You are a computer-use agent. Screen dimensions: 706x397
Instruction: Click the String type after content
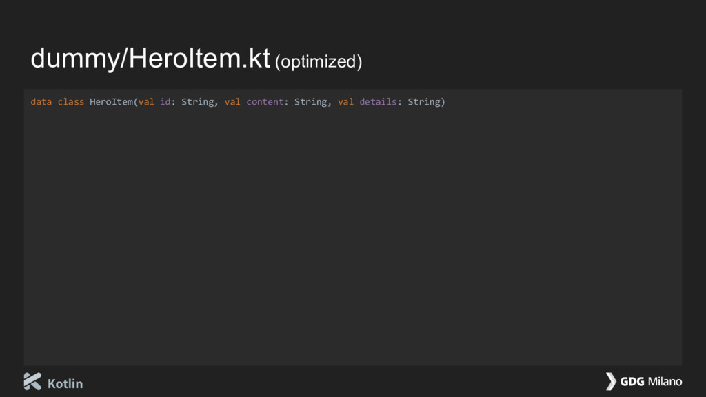pyautogui.click(x=311, y=102)
